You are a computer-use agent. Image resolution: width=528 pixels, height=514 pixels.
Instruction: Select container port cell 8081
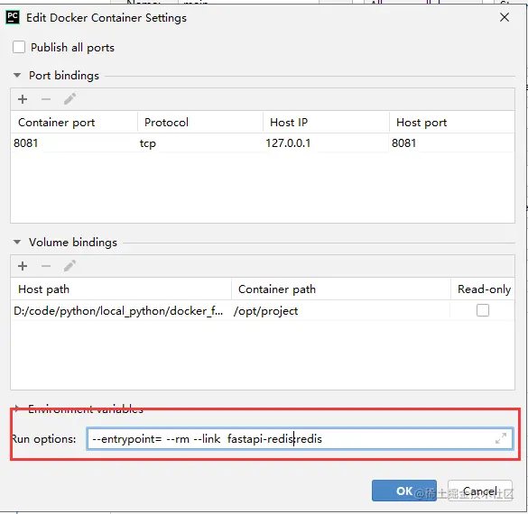pyautogui.click(x=74, y=143)
